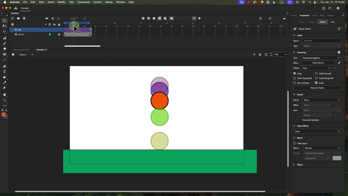
Task: Expand the Filters section
Action: (x=294, y=165)
